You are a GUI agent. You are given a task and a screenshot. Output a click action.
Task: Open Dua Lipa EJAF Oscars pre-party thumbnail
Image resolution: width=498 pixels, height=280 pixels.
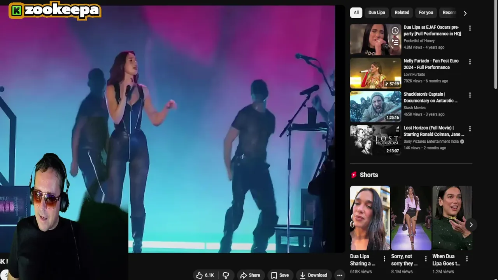pos(375,40)
